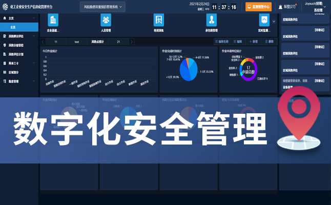Open the 人员管理 people shortcut icon
The width and height of the screenshot is (331, 205).
pos(106,20)
